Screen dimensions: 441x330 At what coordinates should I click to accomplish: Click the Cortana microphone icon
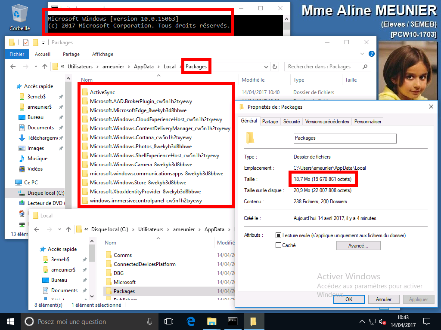click(149, 321)
